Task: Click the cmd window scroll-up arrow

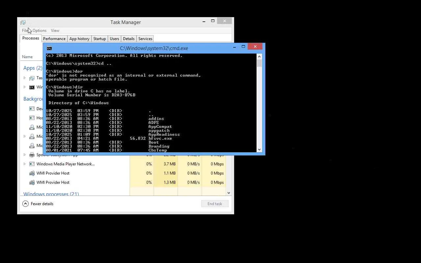Action: [x=259, y=57]
